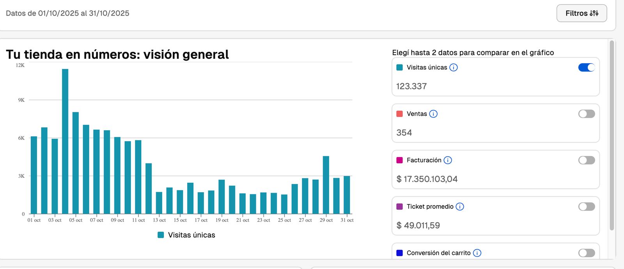Click the teal Visitas únicas color swatch
624x269 pixels.
pos(399,67)
